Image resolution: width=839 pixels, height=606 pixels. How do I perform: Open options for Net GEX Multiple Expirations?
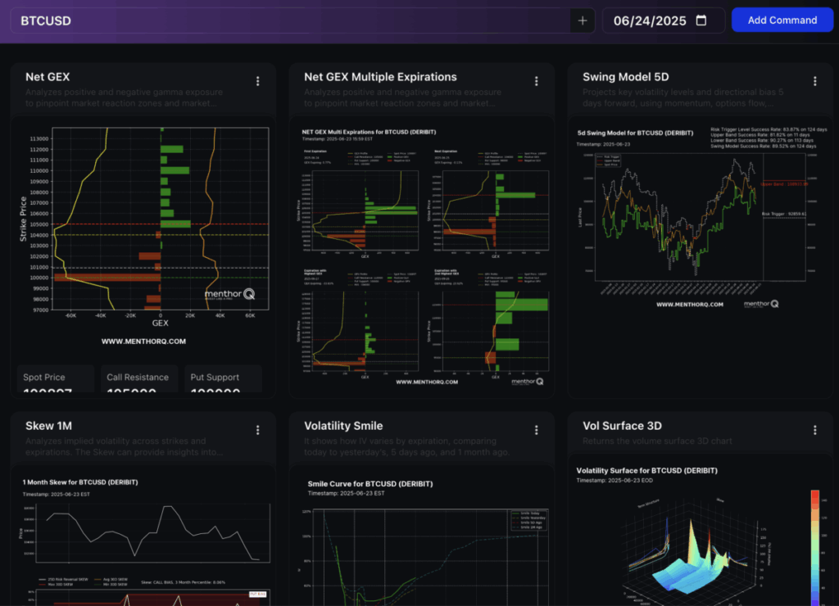[x=536, y=81]
